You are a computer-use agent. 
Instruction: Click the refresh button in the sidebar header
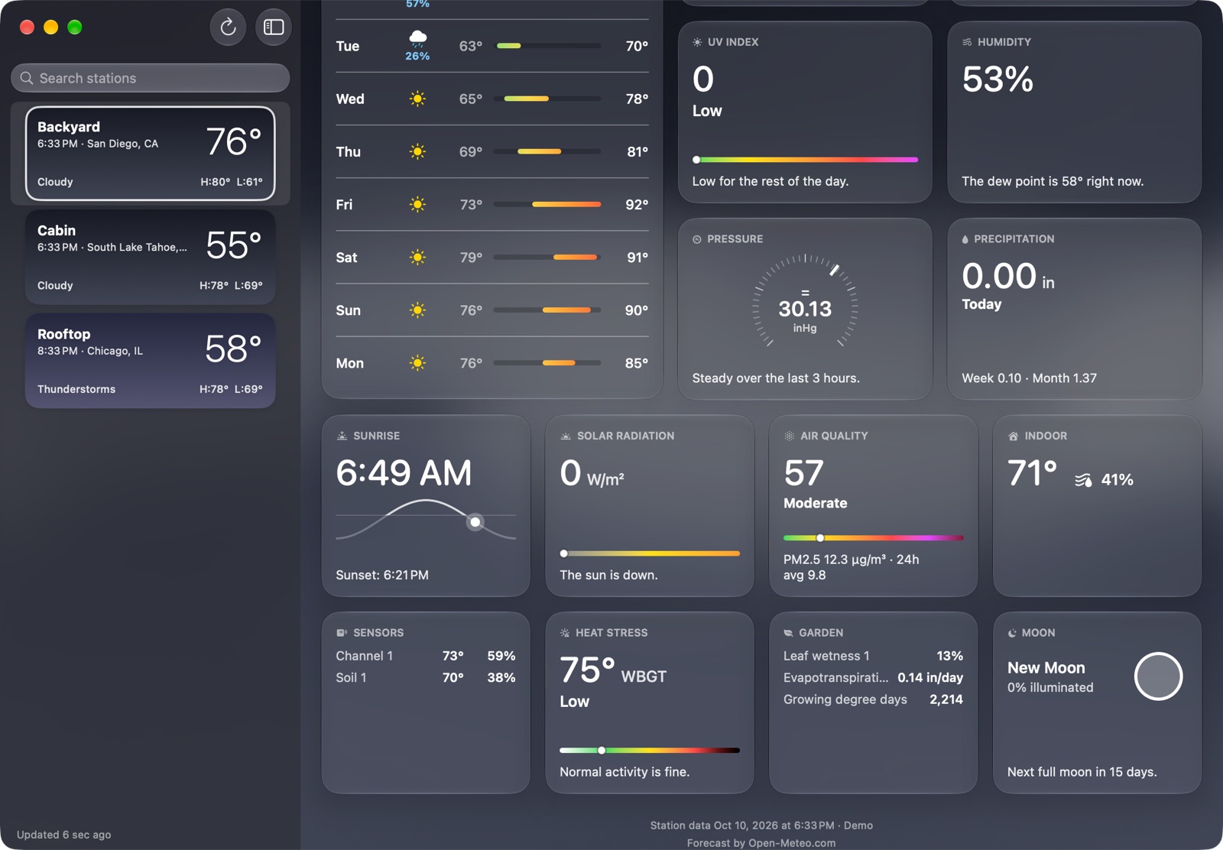228,28
